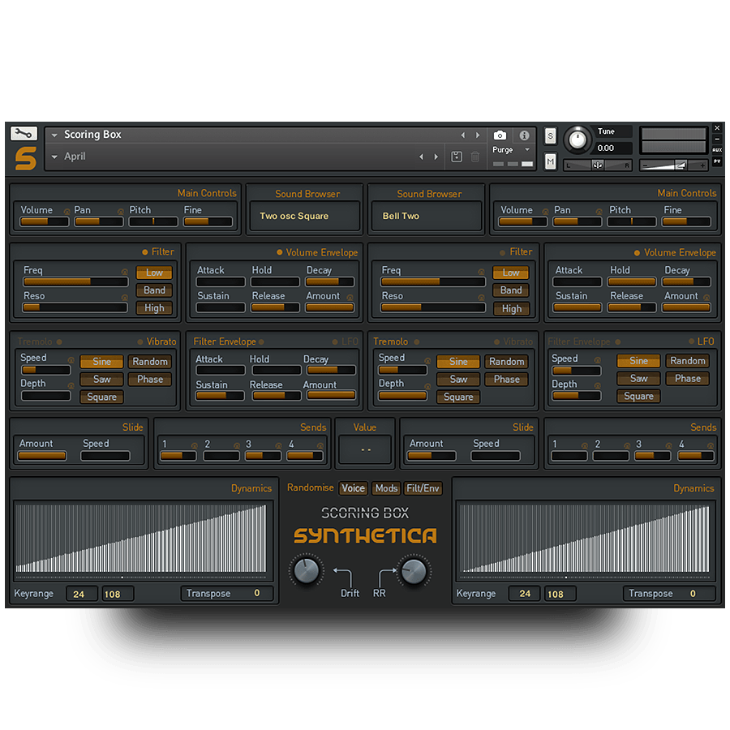Enable Band filter type in left panel
730x730 pixels.
point(154,290)
